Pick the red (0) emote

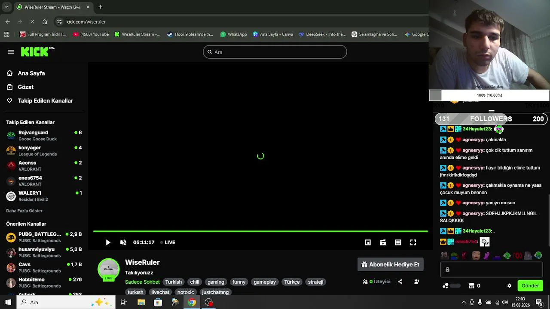pos(518,256)
